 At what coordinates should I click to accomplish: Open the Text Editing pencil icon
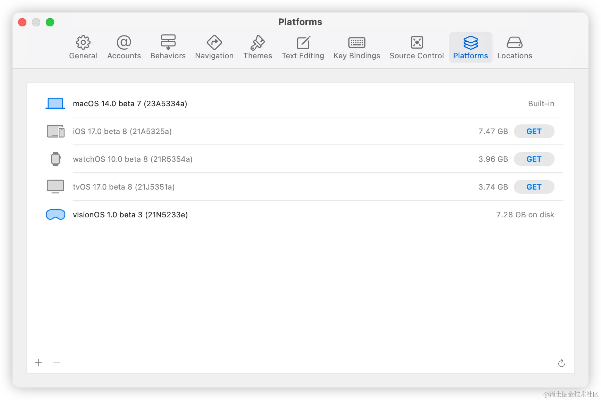303,42
